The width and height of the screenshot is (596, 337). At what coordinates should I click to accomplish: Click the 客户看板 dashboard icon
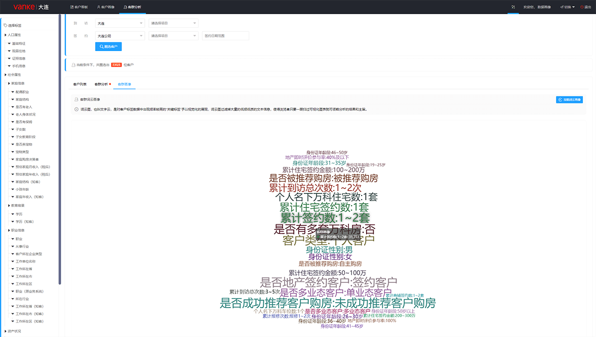pyautogui.click(x=71, y=7)
